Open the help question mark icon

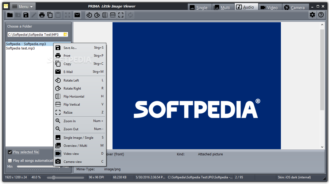pyautogui.click(x=321, y=15)
